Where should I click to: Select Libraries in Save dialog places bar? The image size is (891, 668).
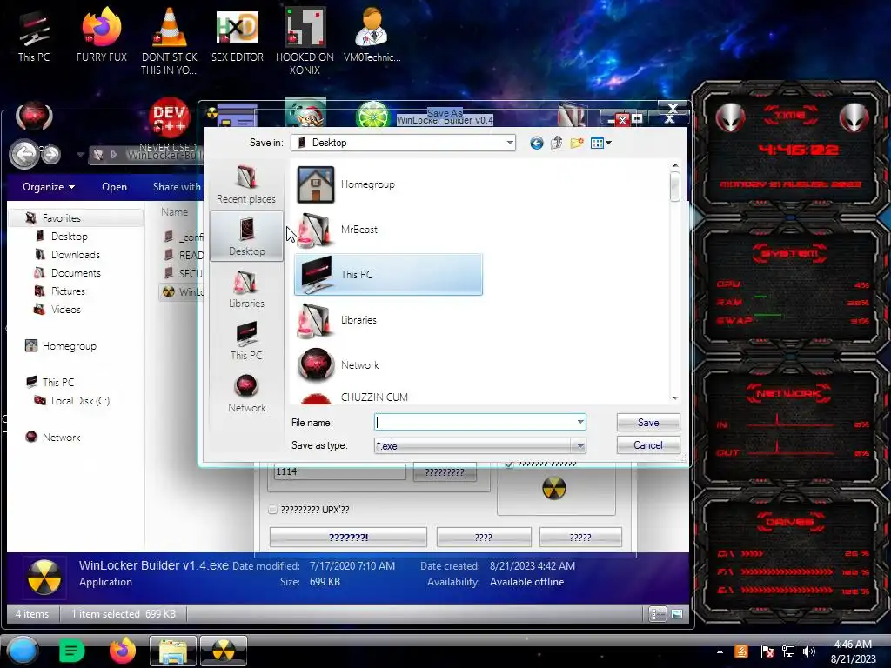(246, 289)
